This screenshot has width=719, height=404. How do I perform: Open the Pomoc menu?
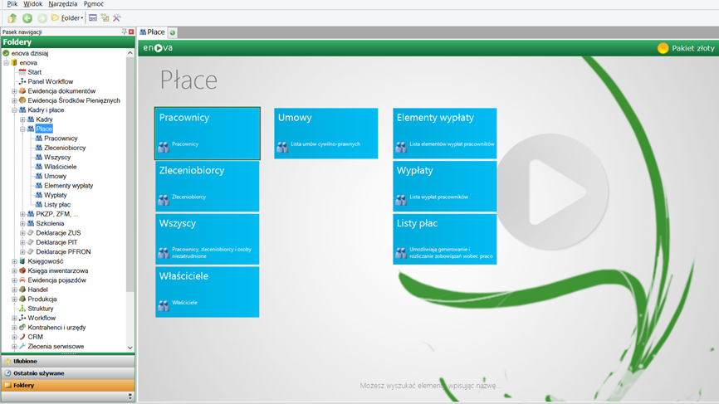point(94,3)
